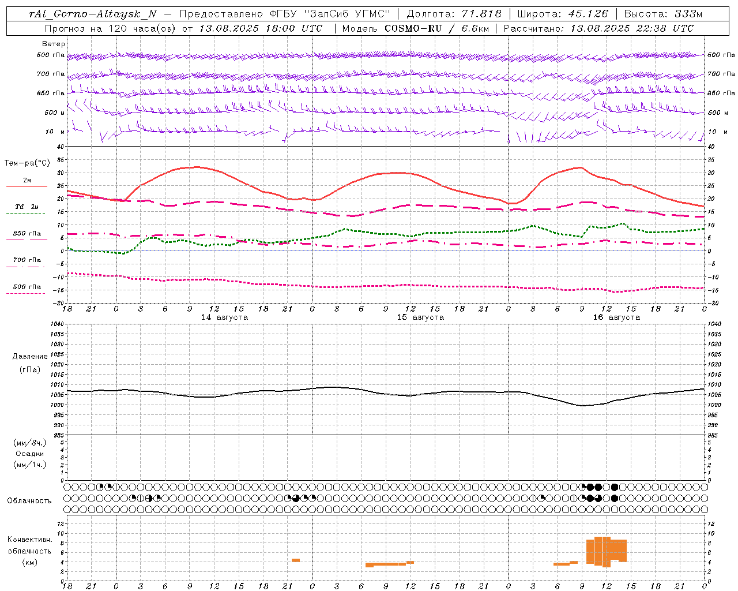Click the Конвективн. облачность (км) heading
This screenshot has height=591, width=738.
click(30, 551)
